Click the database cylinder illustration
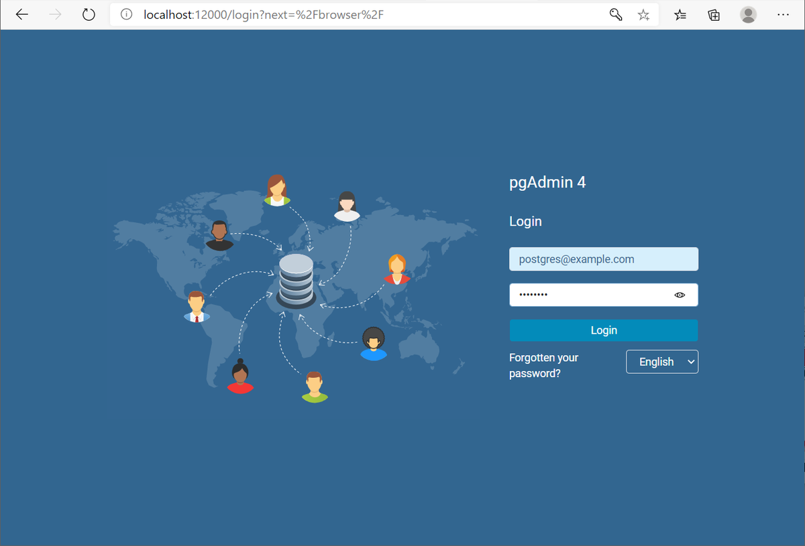Screen dimensions: 805x546 pos(296,281)
